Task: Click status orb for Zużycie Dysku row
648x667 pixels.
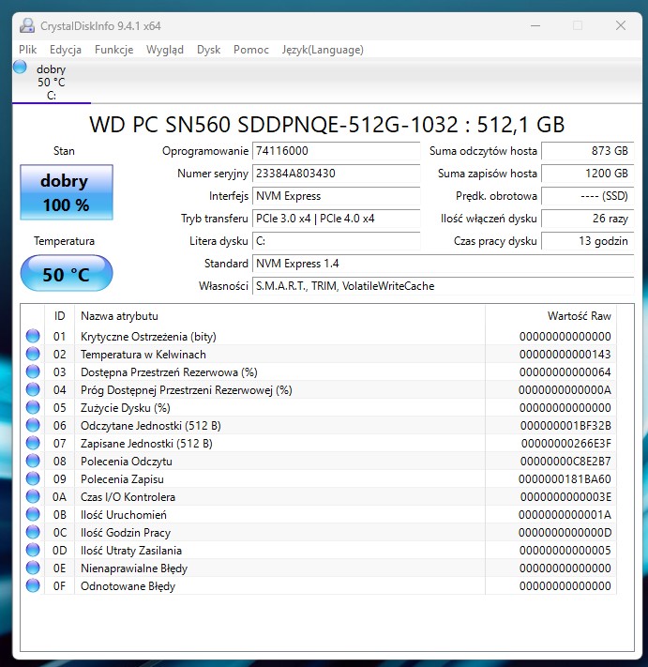Action: (33, 408)
